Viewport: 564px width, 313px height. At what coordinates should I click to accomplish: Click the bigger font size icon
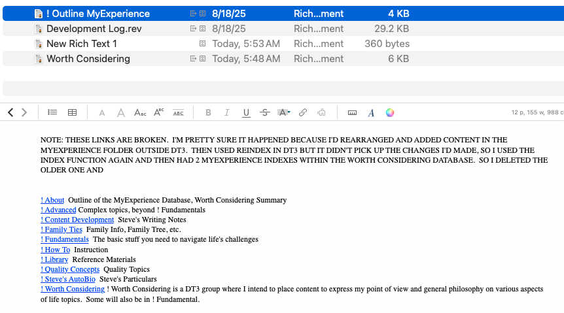[120, 112]
